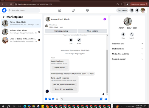Click Find friends button
Viewport: 149px width, 108px height.
[122, 10]
